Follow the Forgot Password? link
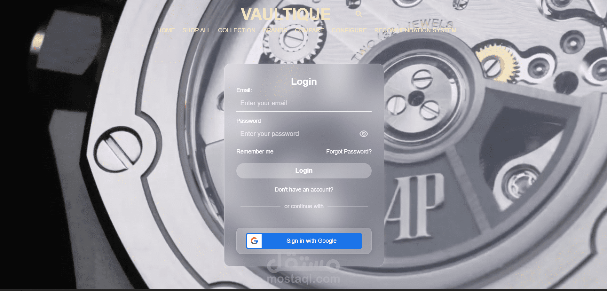 tap(349, 152)
